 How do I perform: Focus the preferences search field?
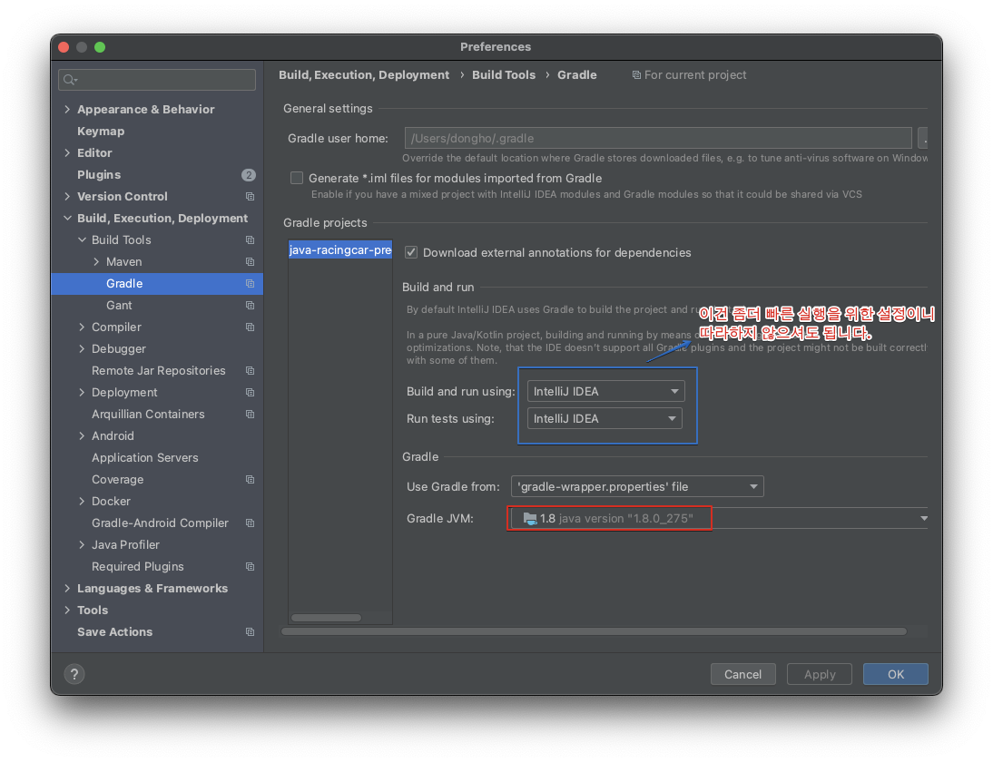pos(157,80)
